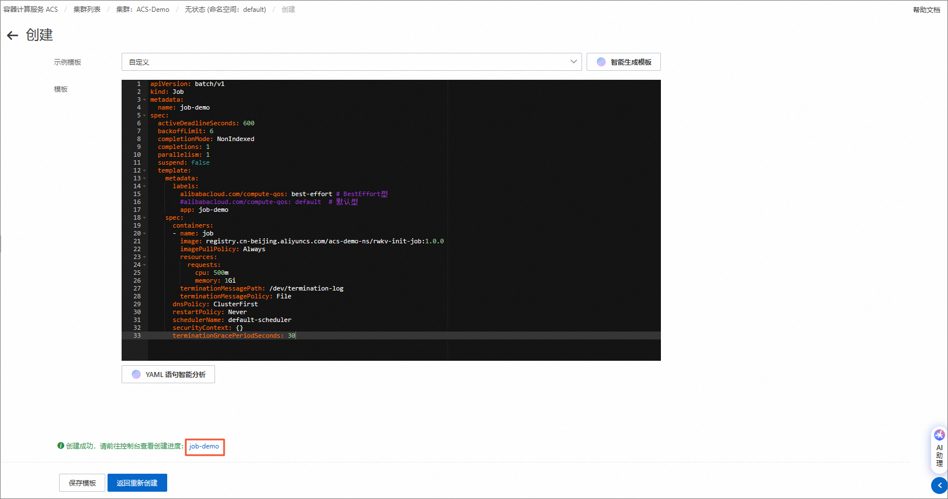Open the 帮助文档 help link
948x499 pixels.
927,10
